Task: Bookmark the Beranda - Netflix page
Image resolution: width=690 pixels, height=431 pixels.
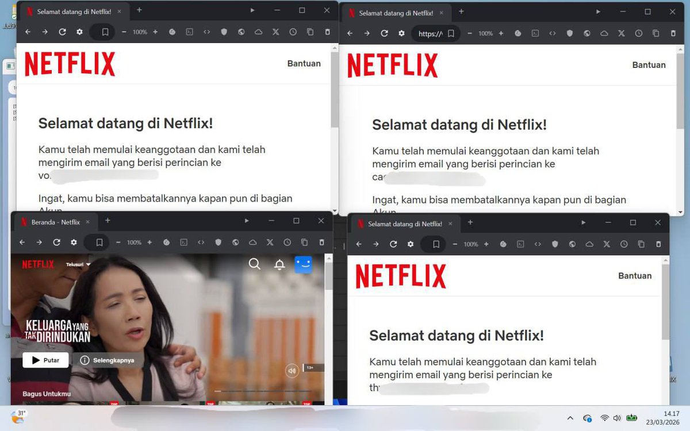Action: point(99,243)
